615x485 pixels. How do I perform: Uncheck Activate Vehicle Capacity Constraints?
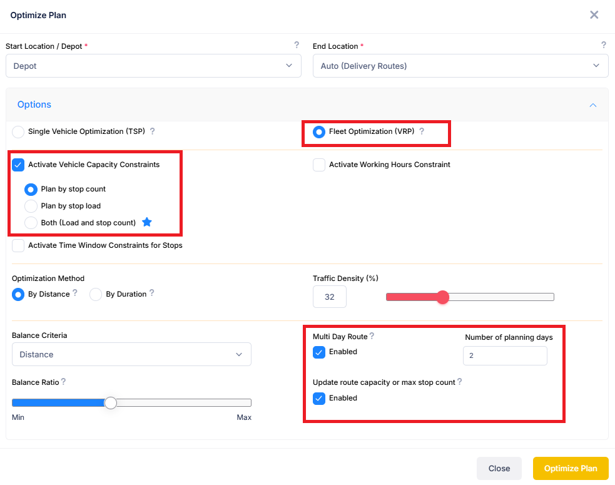pos(18,165)
